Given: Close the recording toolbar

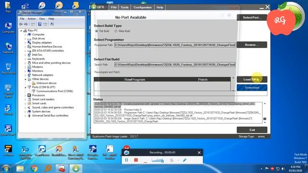Looking at the screenshot, I should (199, 153).
